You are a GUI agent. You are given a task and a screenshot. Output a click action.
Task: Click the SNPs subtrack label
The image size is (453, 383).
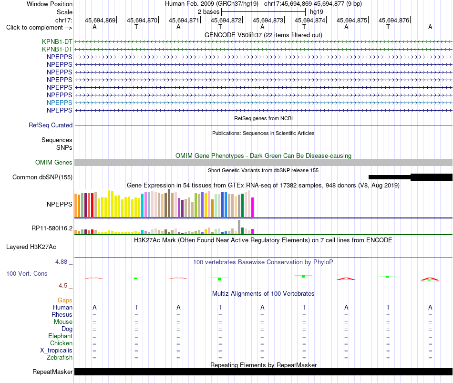click(64, 147)
